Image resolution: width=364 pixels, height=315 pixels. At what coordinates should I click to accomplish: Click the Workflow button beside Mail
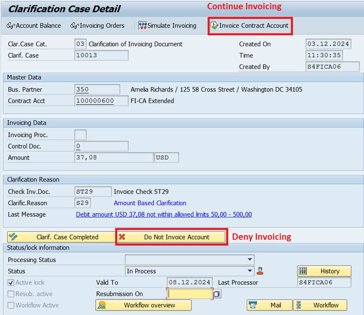pos(320,305)
